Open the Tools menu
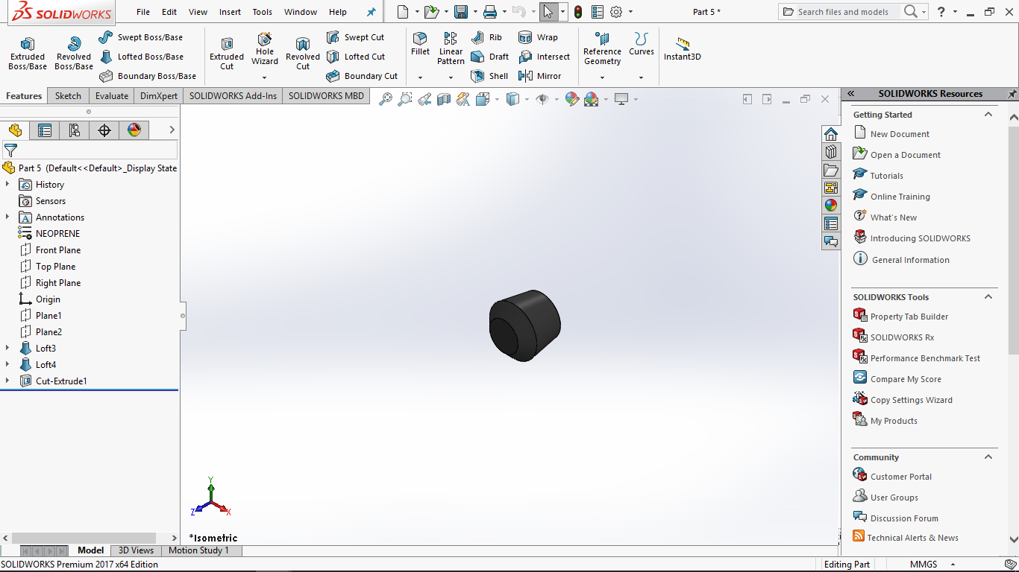The width and height of the screenshot is (1019, 572). [262, 12]
